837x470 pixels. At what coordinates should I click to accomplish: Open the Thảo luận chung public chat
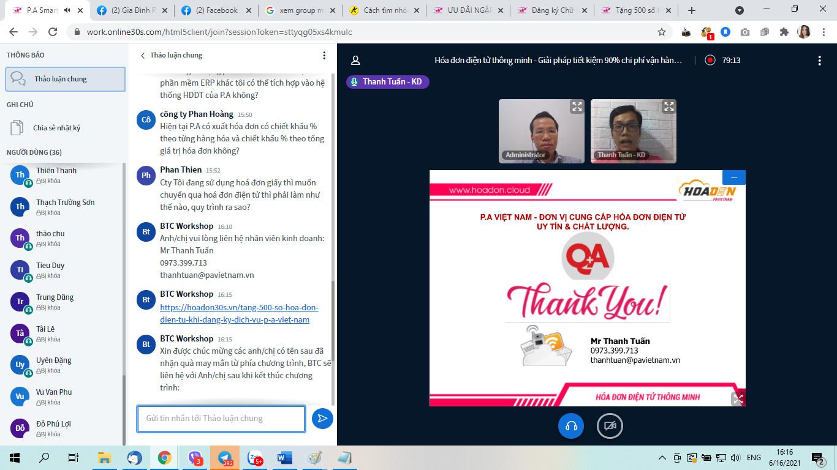pyautogui.click(x=65, y=79)
